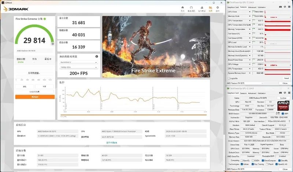Click refresh icon in upper GPU-Z window
Image resolution: width=293 pixels, height=172 pixels.
coord(285,7)
